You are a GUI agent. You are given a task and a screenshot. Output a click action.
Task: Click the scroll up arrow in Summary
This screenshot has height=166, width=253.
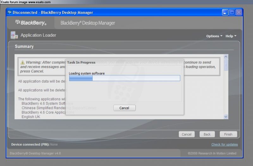coord(226,56)
